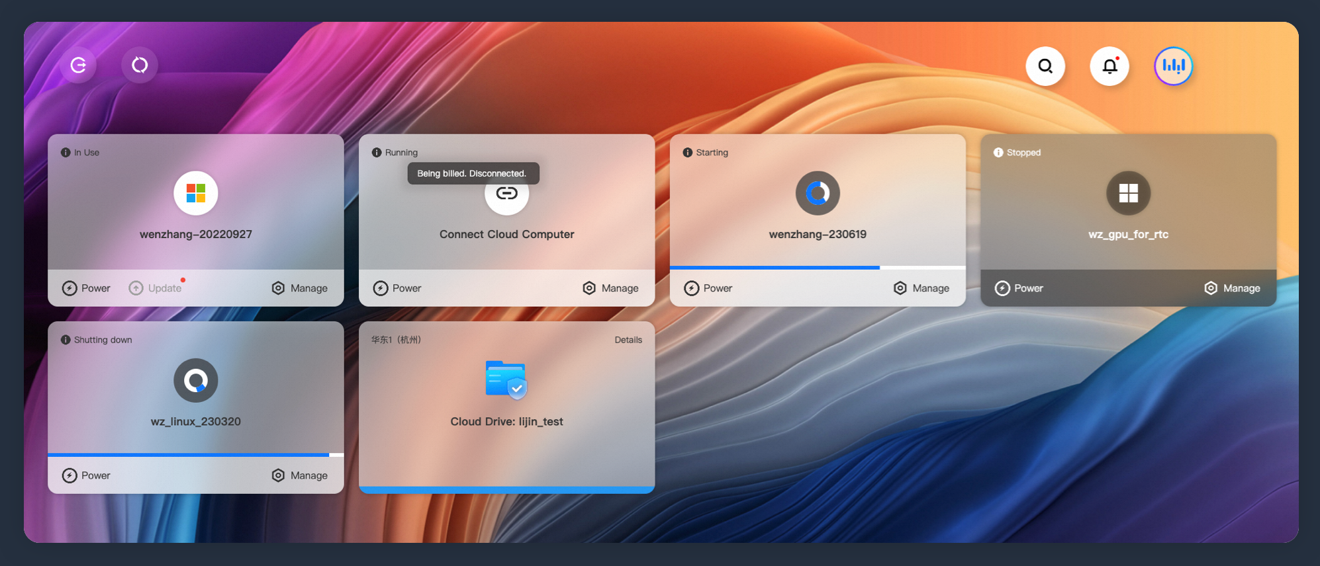This screenshot has width=1320, height=566.
Task: Click the blue bar under Cloud Drive card
Action: [507, 490]
